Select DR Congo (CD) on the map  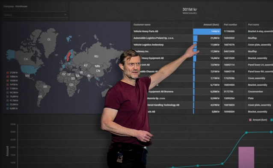point(71,85)
